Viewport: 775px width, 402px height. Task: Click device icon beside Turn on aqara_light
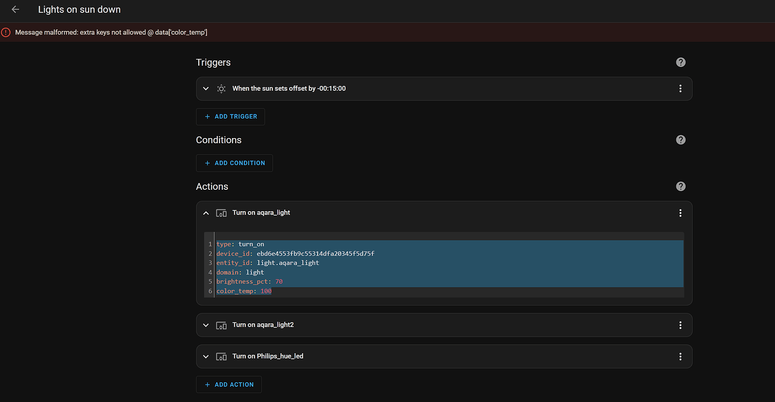[221, 213]
